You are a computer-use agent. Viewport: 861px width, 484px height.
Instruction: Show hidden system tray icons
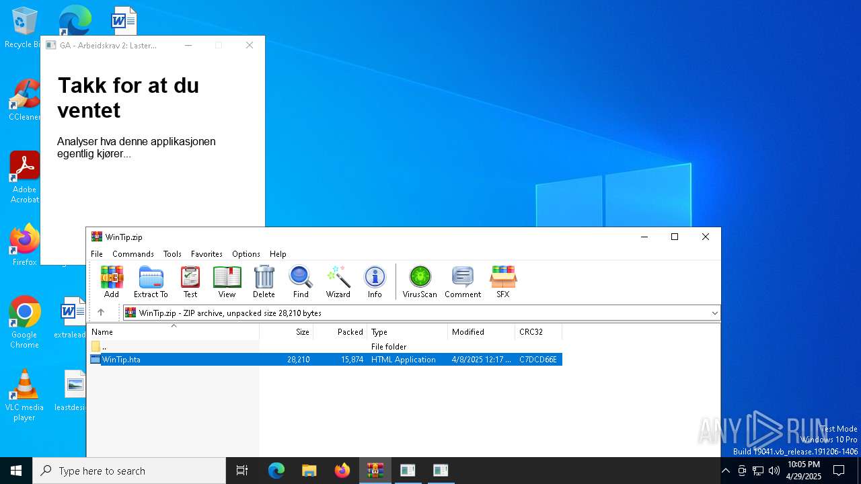[x=725, y=471]
